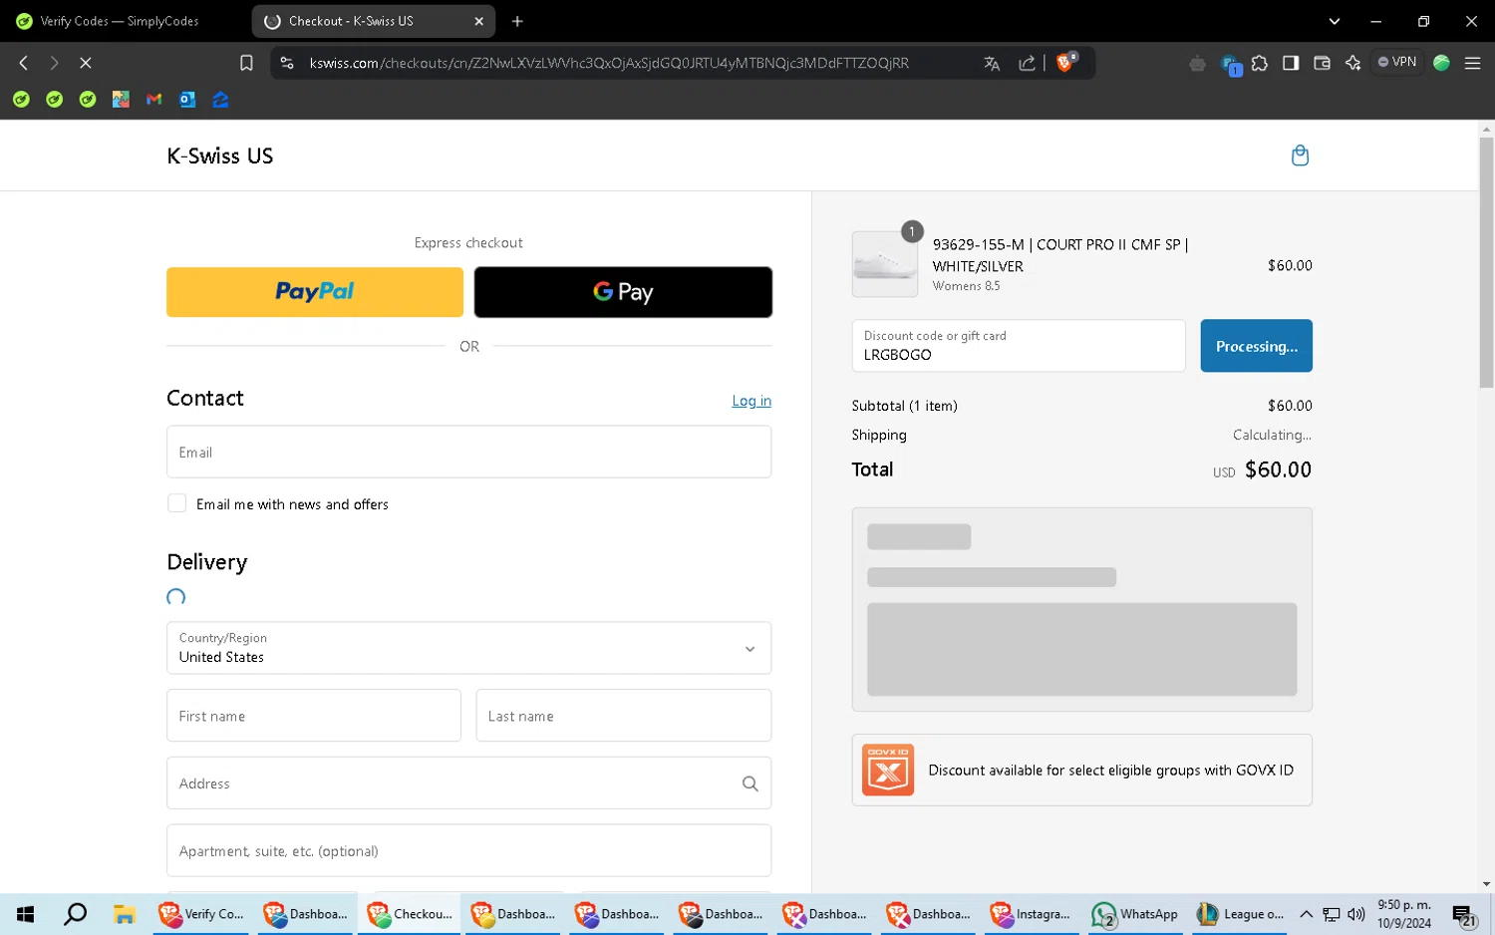Open a new browser tab
Screen dimensions: 1495x935
(517, 21)
